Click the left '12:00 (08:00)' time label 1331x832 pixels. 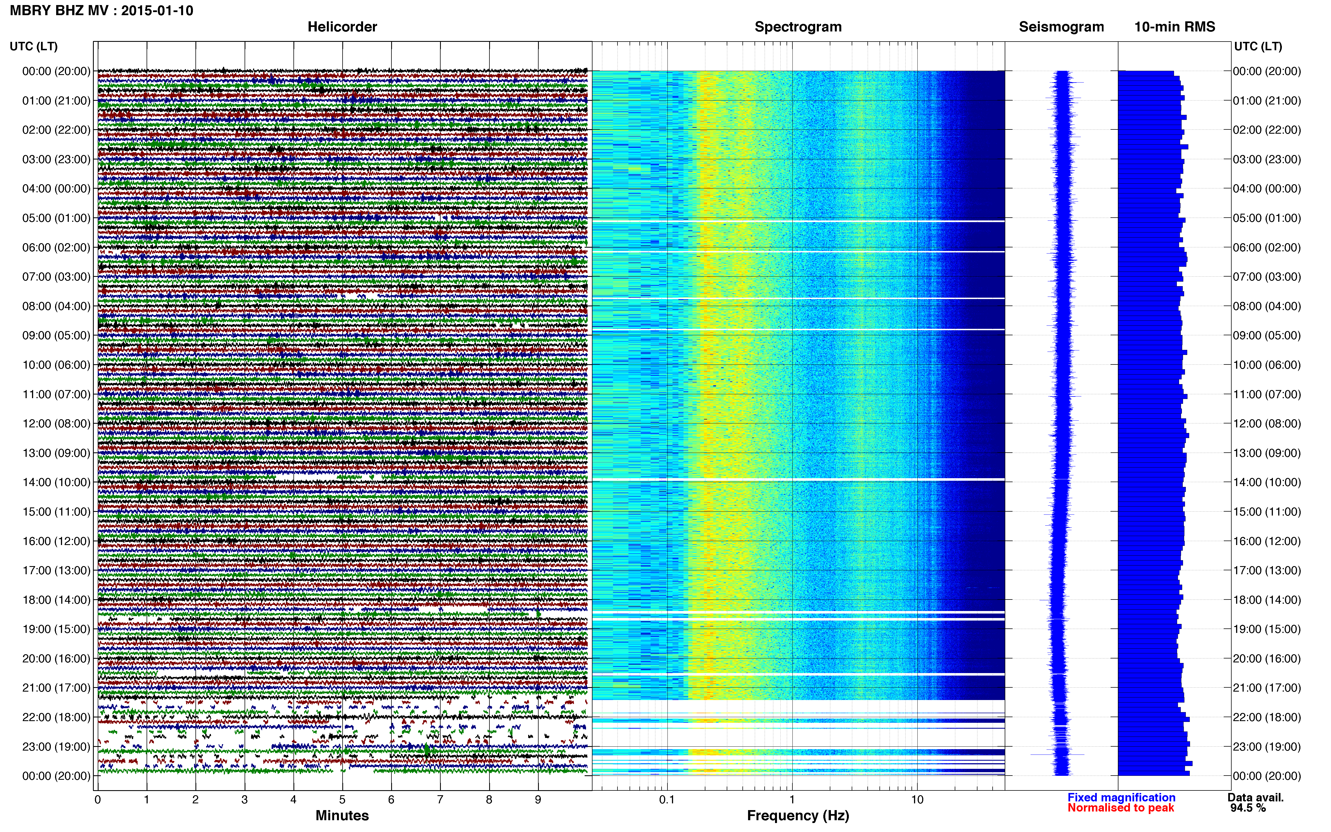pos(56,424)
